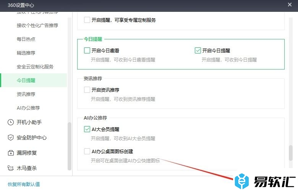Uncheck AI大会员提醒 checkbox
298x191 pixels.
[x=87, y=129]
